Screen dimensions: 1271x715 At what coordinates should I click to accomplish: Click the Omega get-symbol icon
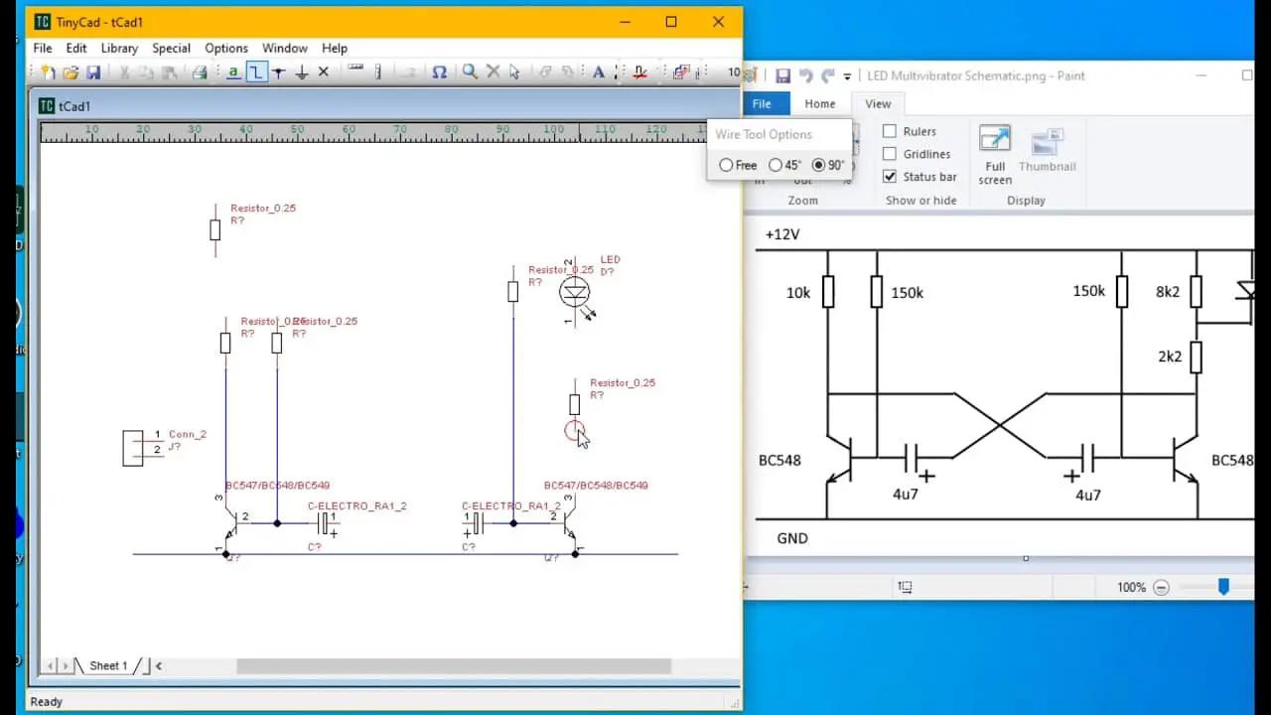pos(439,71)
